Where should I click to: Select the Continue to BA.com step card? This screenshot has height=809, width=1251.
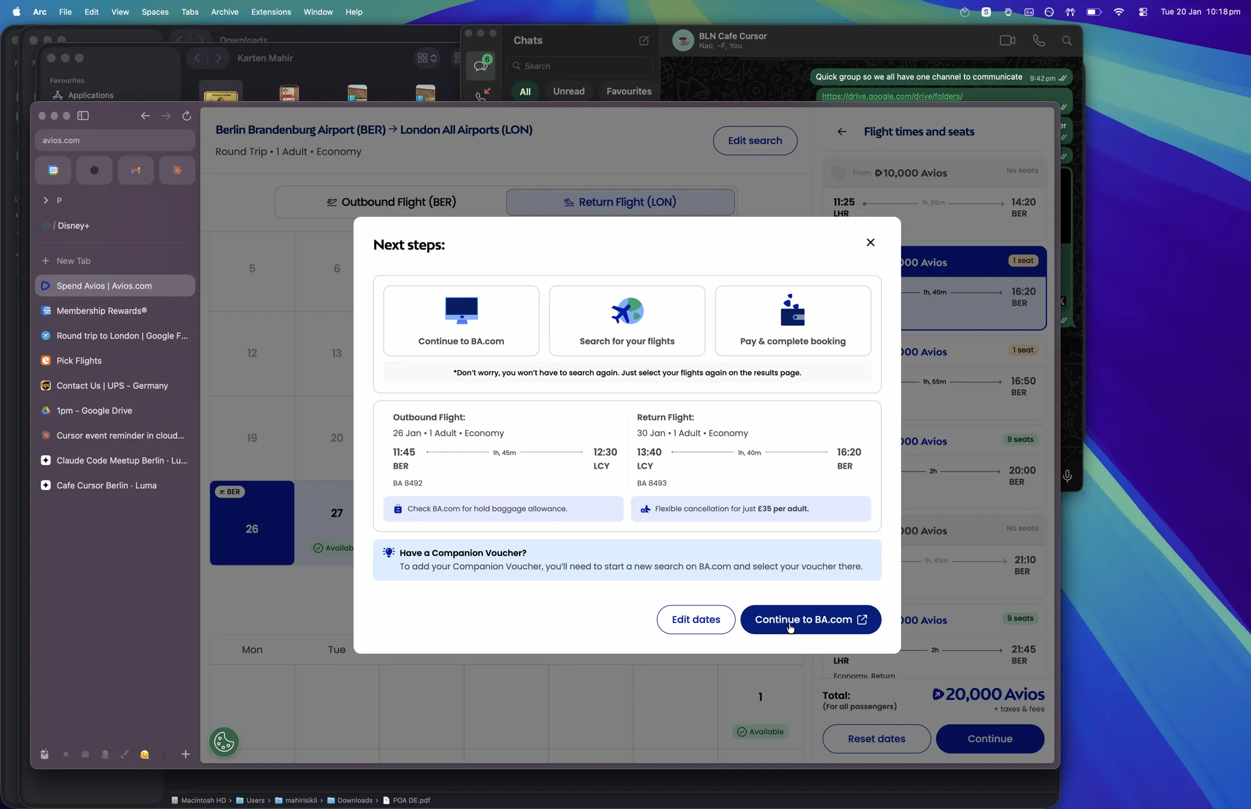point(461,321)
